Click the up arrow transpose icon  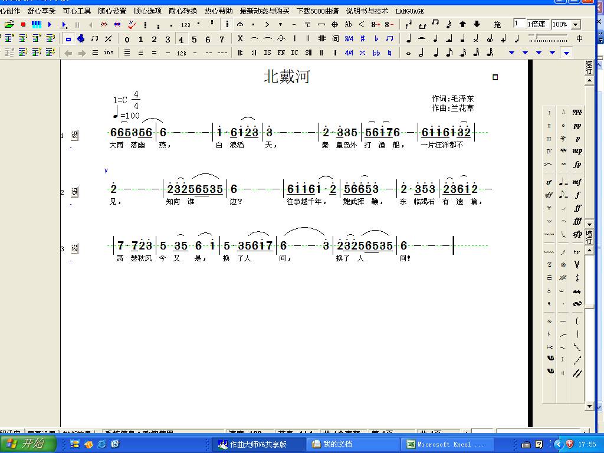tap(462, 24)
